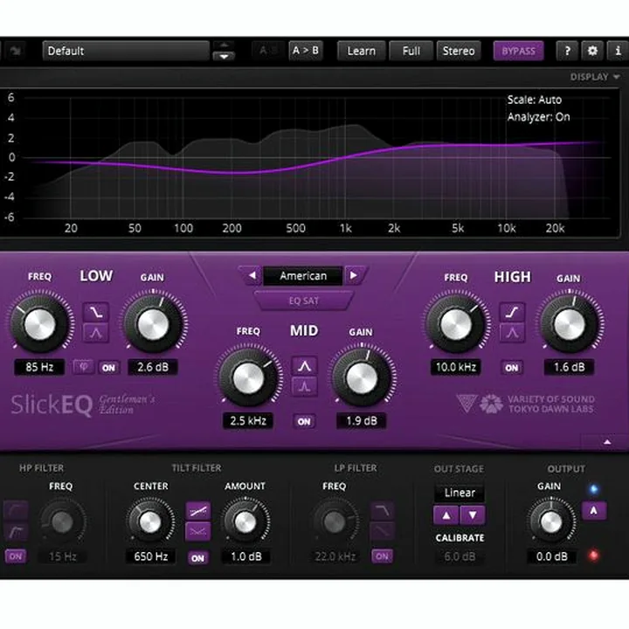The width and height of the screenshot is (629, 629).
Task: Choose the lower tilt filter shape icon
Action: tap(198, 531)
